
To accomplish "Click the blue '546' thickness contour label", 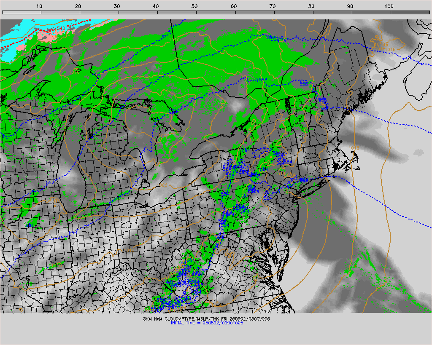I will click(96, 75).
